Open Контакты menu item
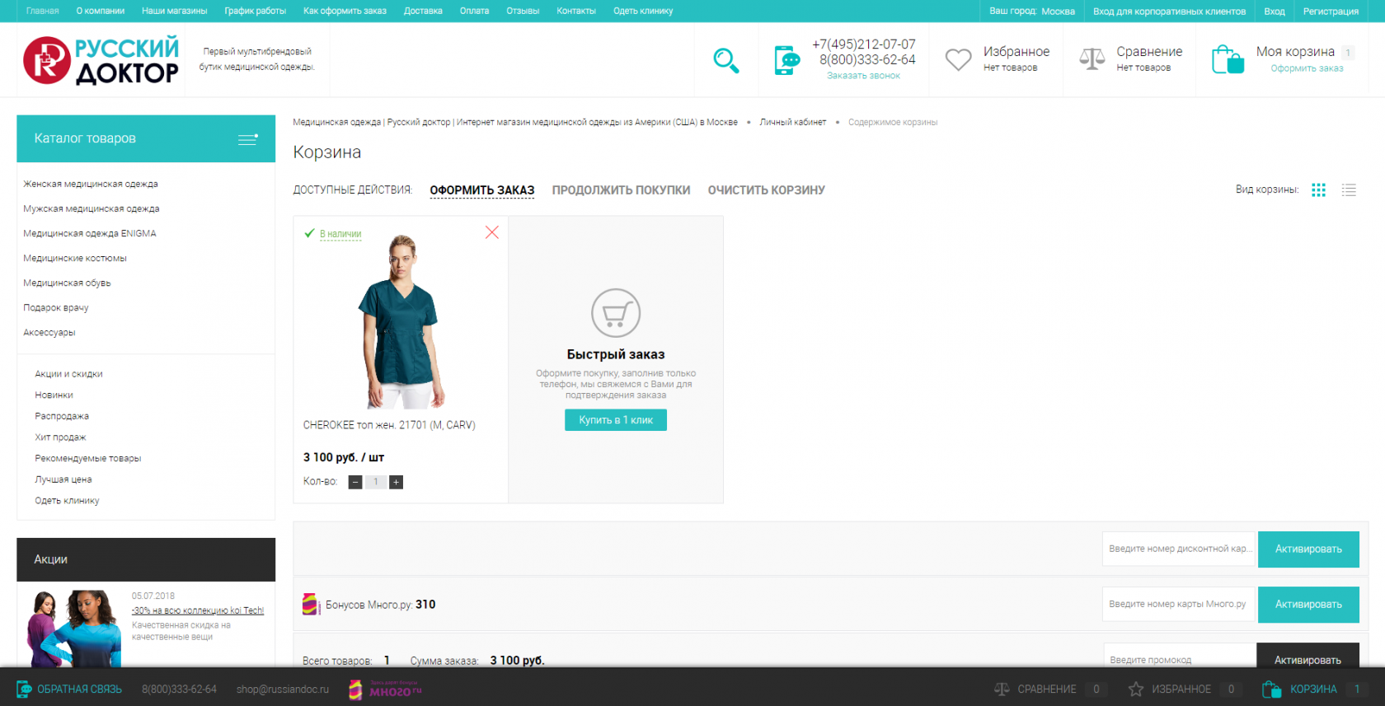The width and height of the screenshot is (1385, 706). pos(576,12)
